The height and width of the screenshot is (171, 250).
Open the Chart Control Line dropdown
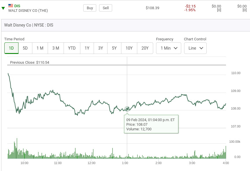[x=195, y=48]
